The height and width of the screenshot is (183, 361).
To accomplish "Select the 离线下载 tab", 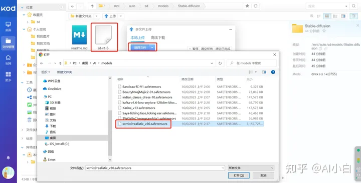I will pyautogui.click(x=158, y=37).
